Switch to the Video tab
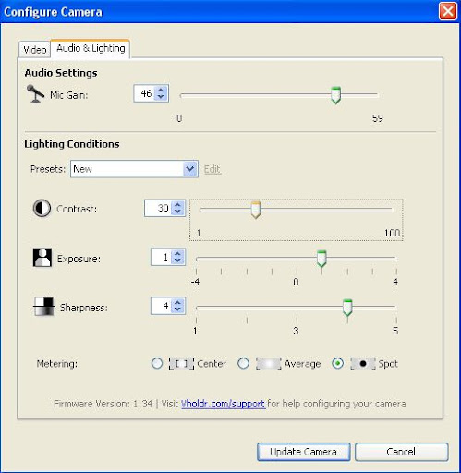Screen dimensions: 461x473 (34, 50)
